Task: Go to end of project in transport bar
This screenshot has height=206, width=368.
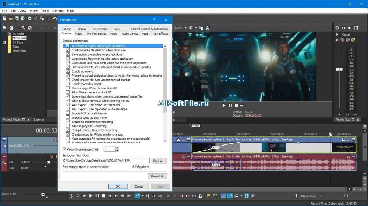Action: click(x=116, y=196)
